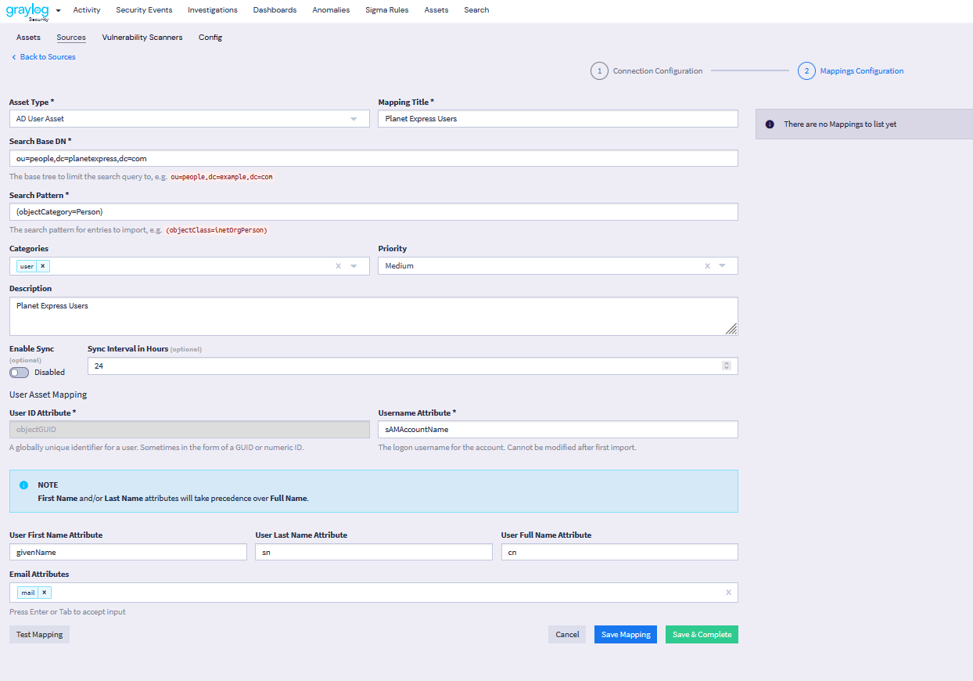Click the Sync Interval stepper up arrow

(727, 362)
